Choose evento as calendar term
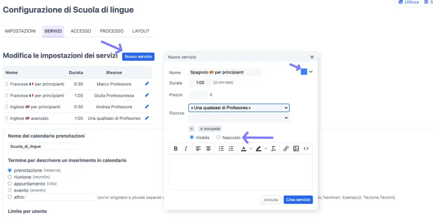This screenshot has width=433, height=217. [10, 190]
